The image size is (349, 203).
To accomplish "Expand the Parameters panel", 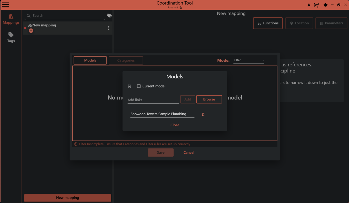I will (x=331, y=23).
